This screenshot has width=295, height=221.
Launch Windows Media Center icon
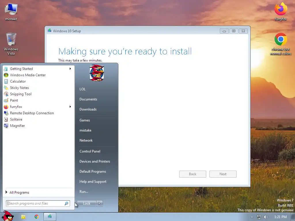click(6, 75)
